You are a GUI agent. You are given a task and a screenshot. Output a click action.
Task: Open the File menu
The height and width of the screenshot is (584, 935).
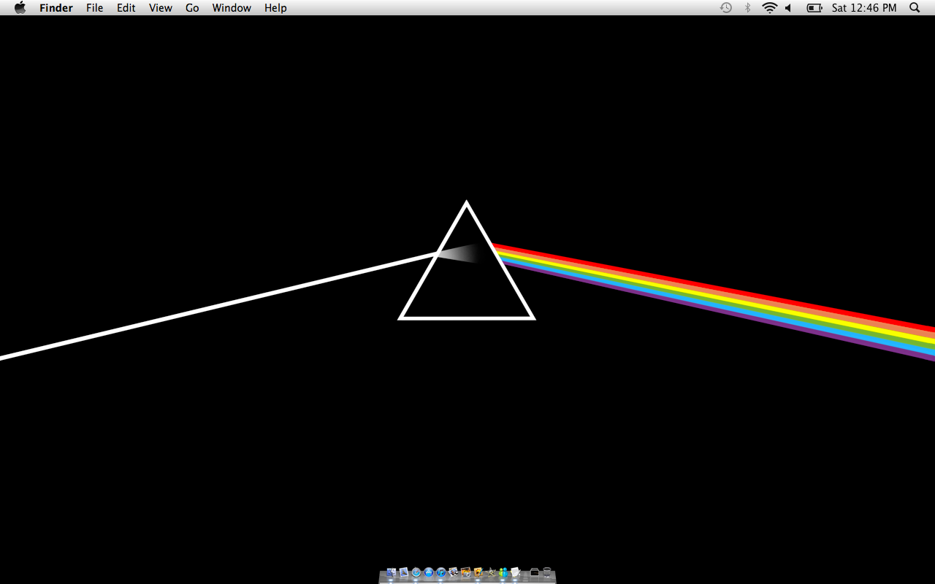[94, 8]
